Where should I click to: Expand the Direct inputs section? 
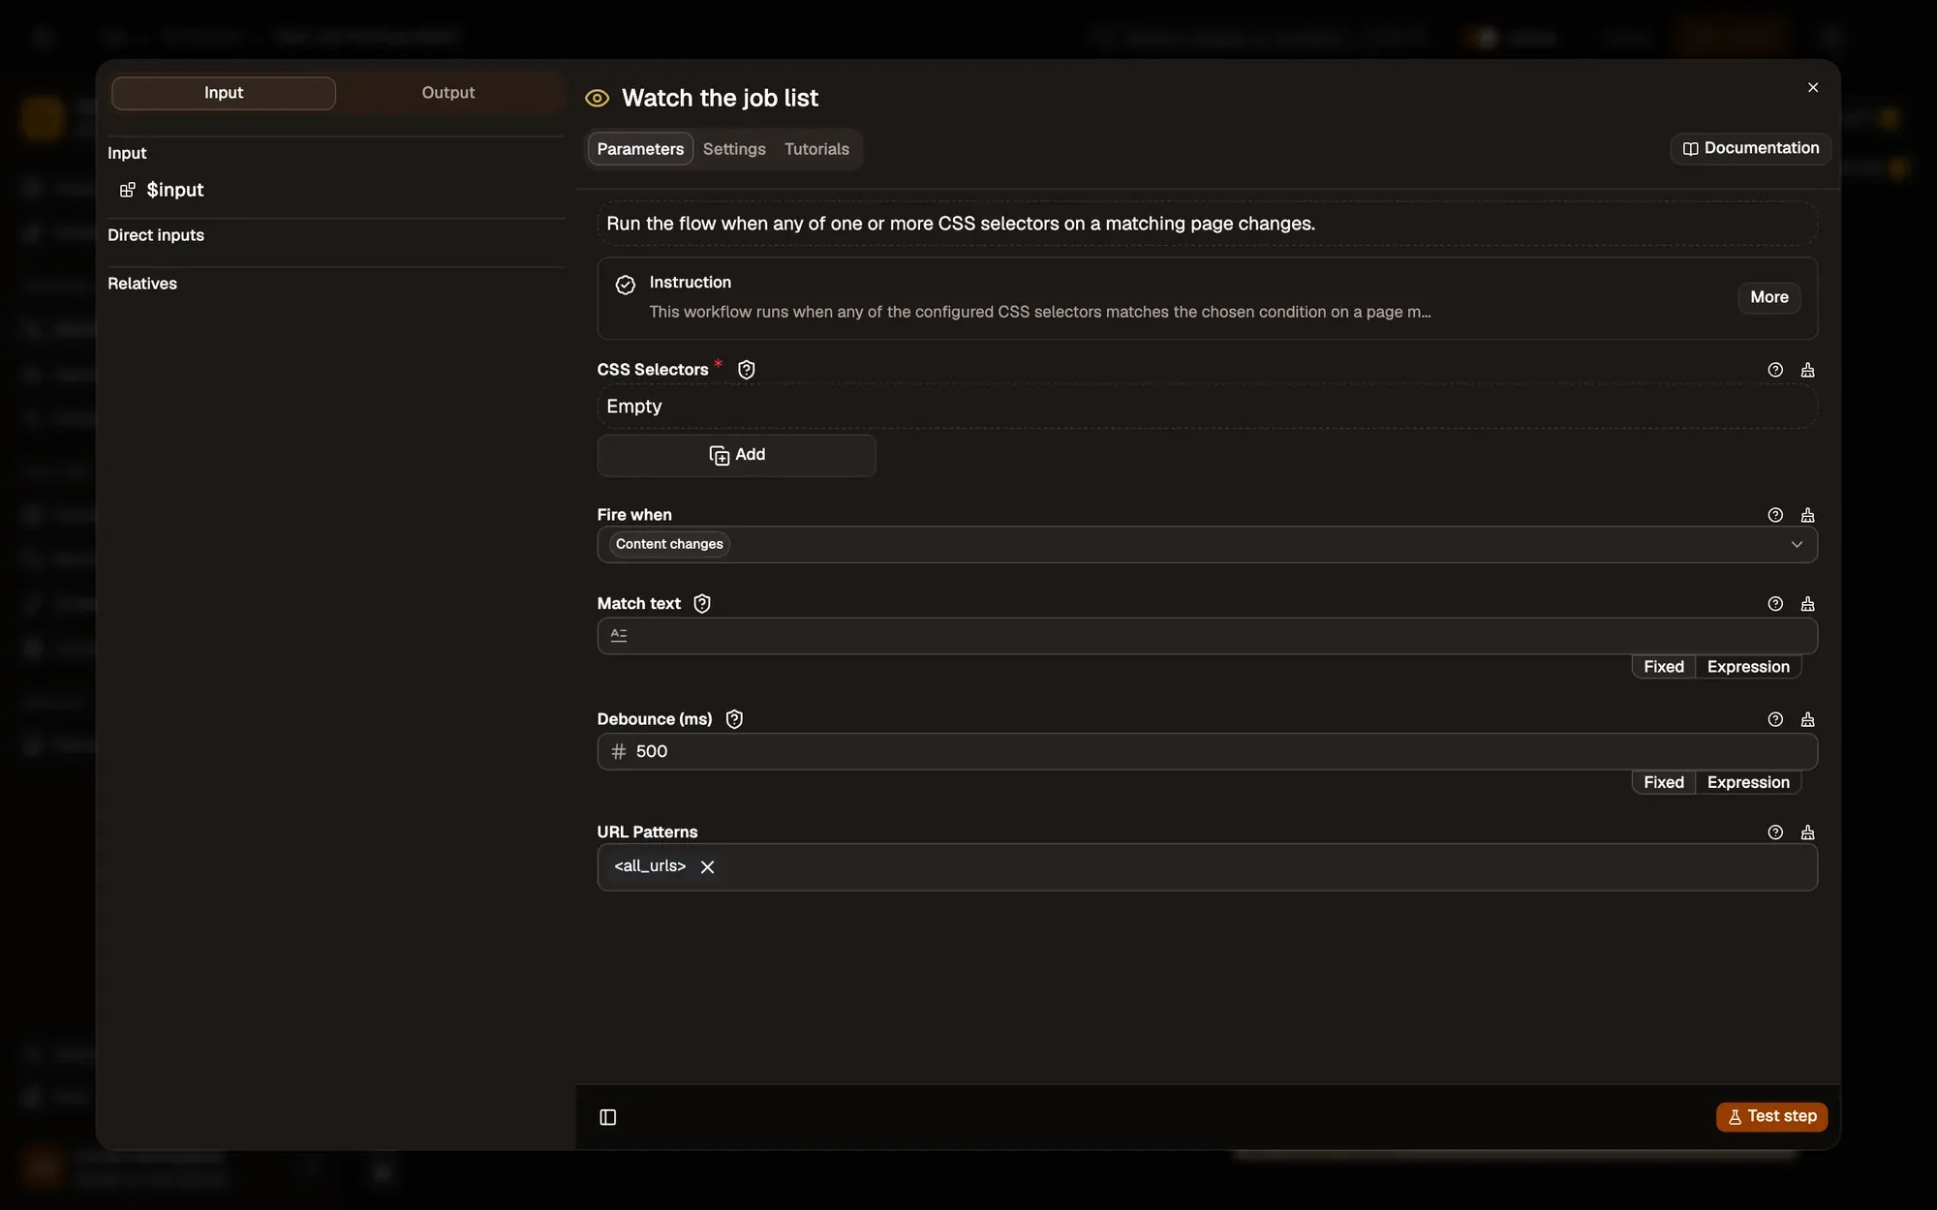pyautogui.click(x=156, y=235)
